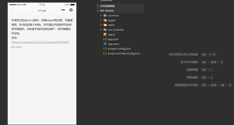Expand the 打开的编辑器 section
Image resolution: width=234 pixels, height=125 pixels.
98,6
